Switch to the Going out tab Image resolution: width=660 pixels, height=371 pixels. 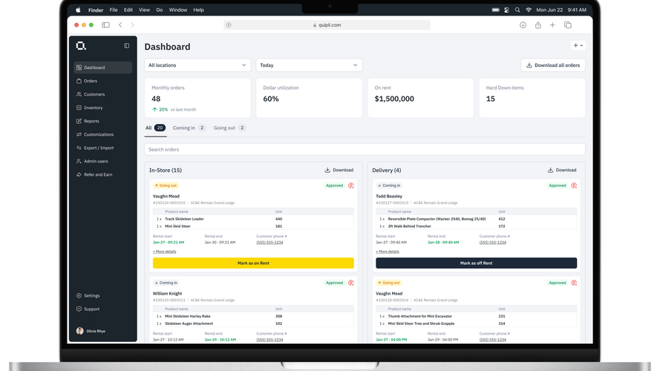coord(229,128)
